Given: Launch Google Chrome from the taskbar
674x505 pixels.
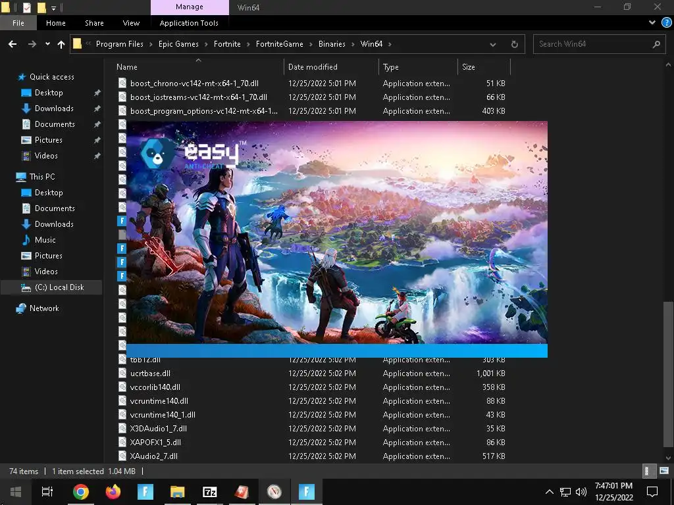Looking at the screenshot, I should click(80, 492).
